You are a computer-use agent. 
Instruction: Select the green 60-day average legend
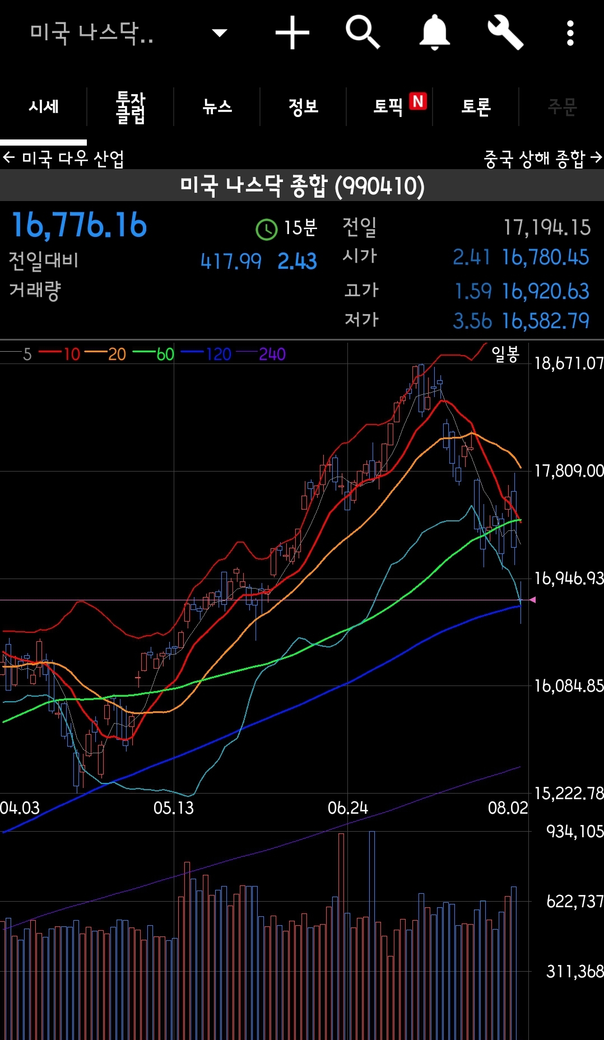pos(154,354)
